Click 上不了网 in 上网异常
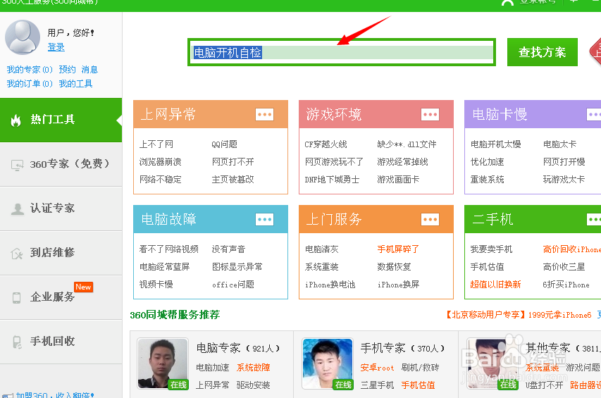This screenshot has height=398, width=601. click(156, 144)
